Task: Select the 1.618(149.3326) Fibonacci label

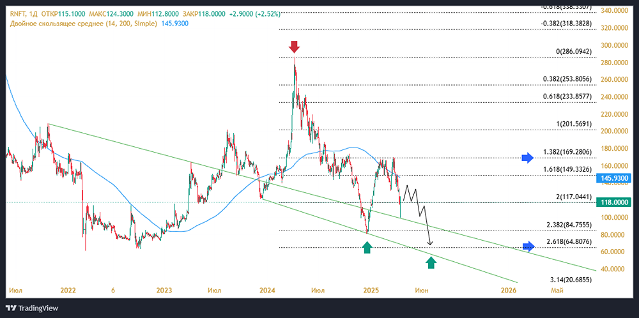Action: click(x=568, y=169)
